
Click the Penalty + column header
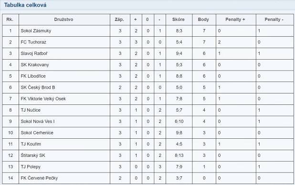pos(235,20)
